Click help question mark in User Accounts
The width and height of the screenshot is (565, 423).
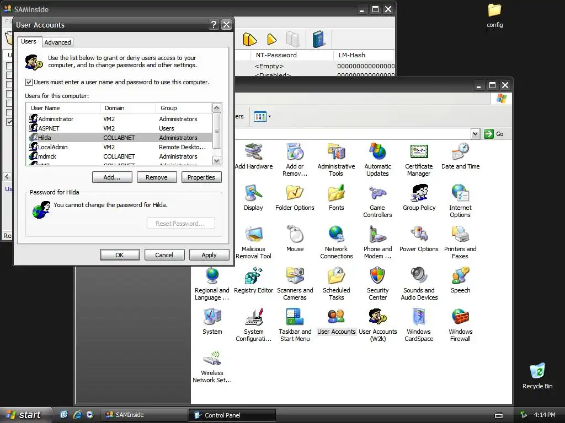(x=214, y=24)
